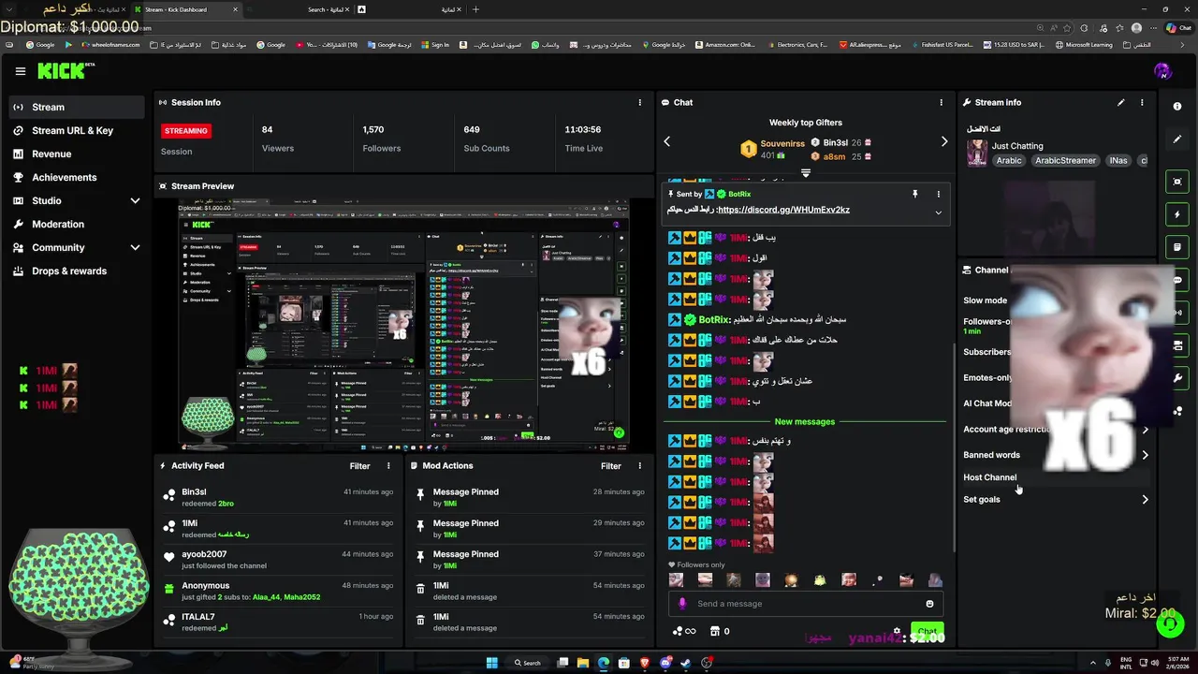Viewport: 1198px width, 674px height.
Task: Open Set goals settings
Action: tap(1056, 499)
